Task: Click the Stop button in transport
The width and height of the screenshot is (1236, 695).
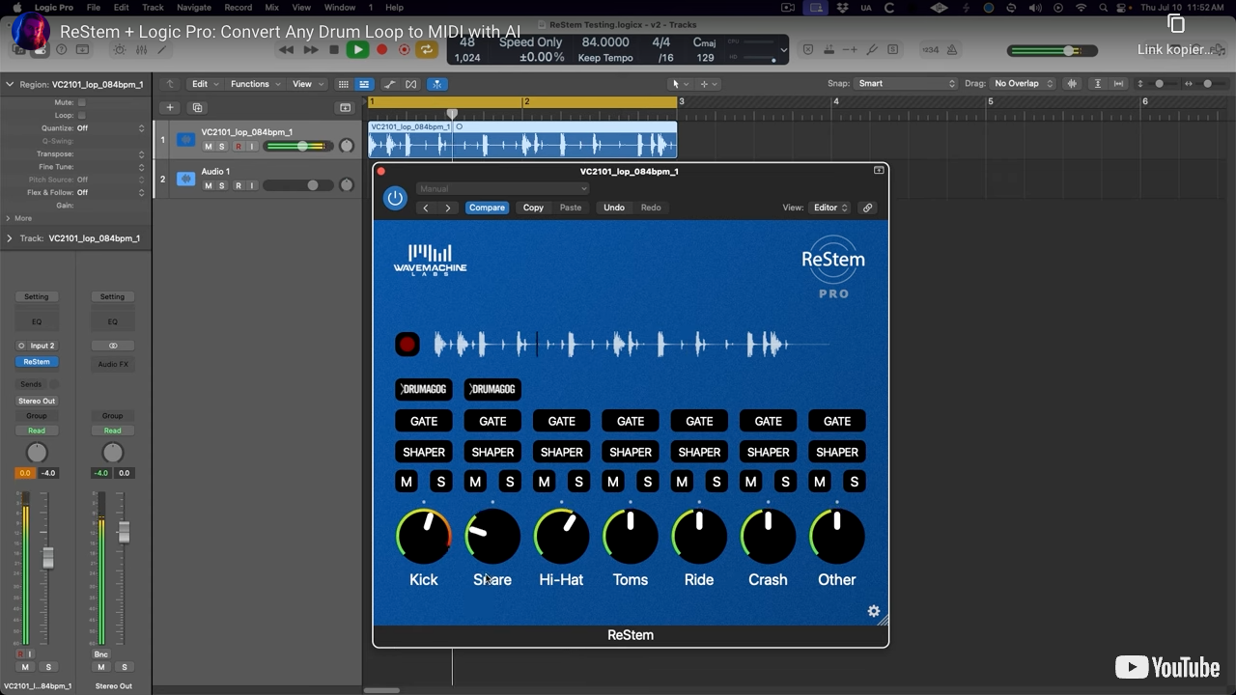Action: (x=334, y=49)
